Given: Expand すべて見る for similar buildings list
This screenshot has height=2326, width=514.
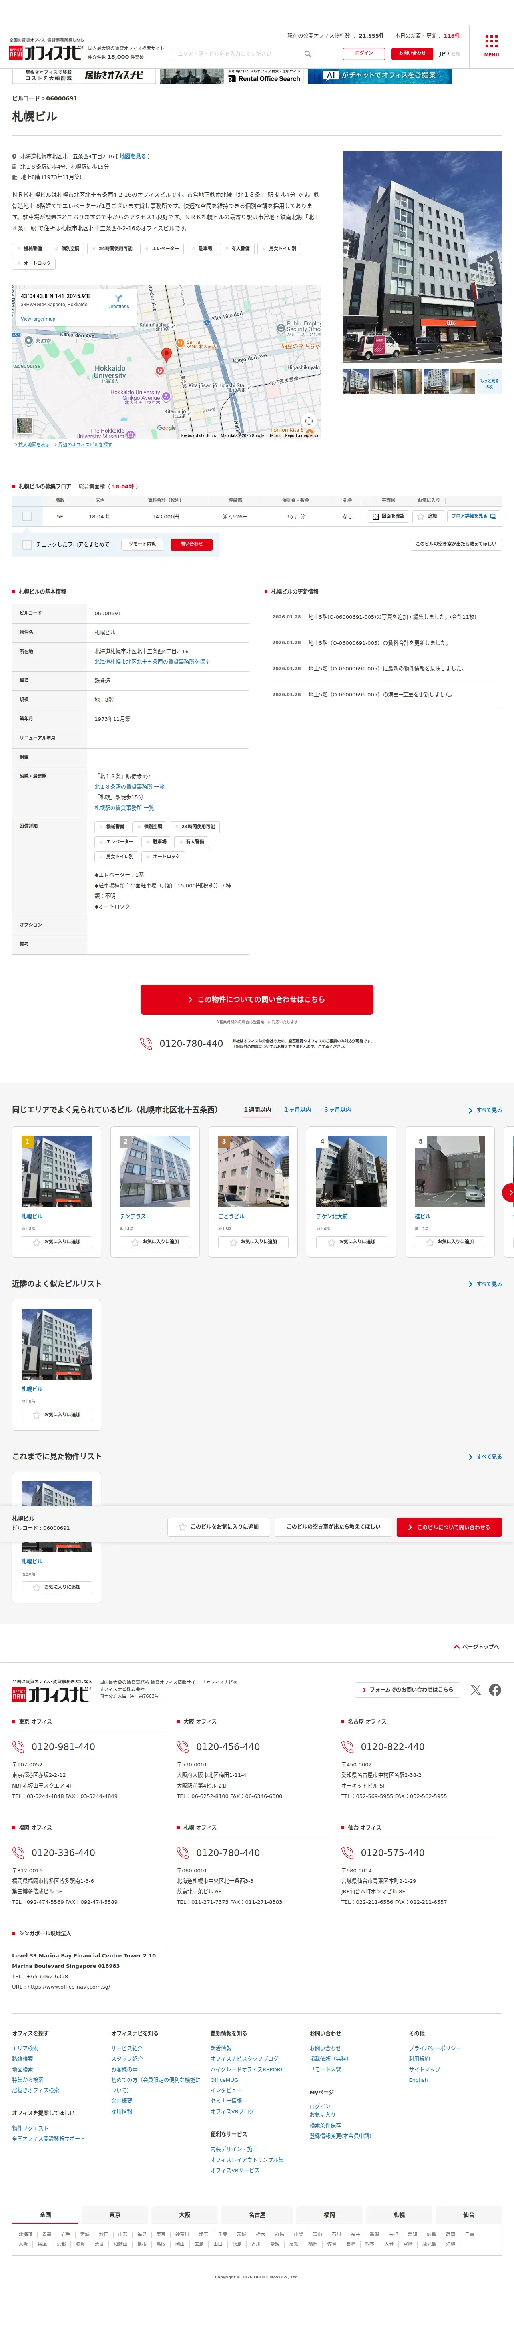Looking at the screenshot, I should [x=485, y=1284].
